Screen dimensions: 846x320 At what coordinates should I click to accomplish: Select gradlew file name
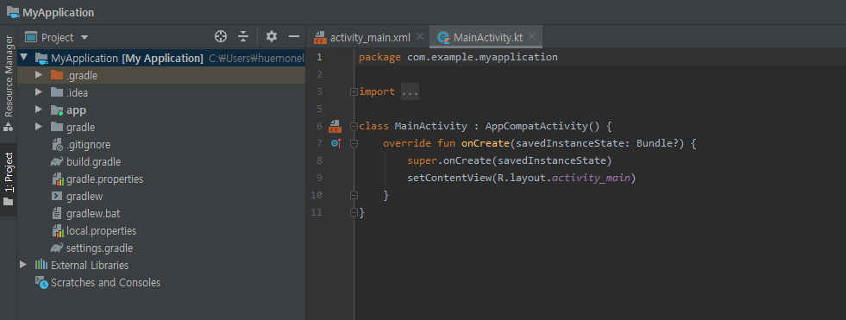point(85,197)
